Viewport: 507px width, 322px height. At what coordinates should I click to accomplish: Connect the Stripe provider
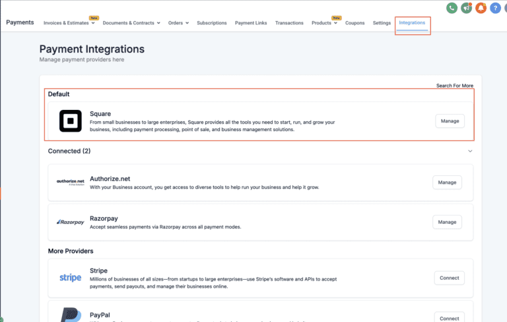[450, 278]
